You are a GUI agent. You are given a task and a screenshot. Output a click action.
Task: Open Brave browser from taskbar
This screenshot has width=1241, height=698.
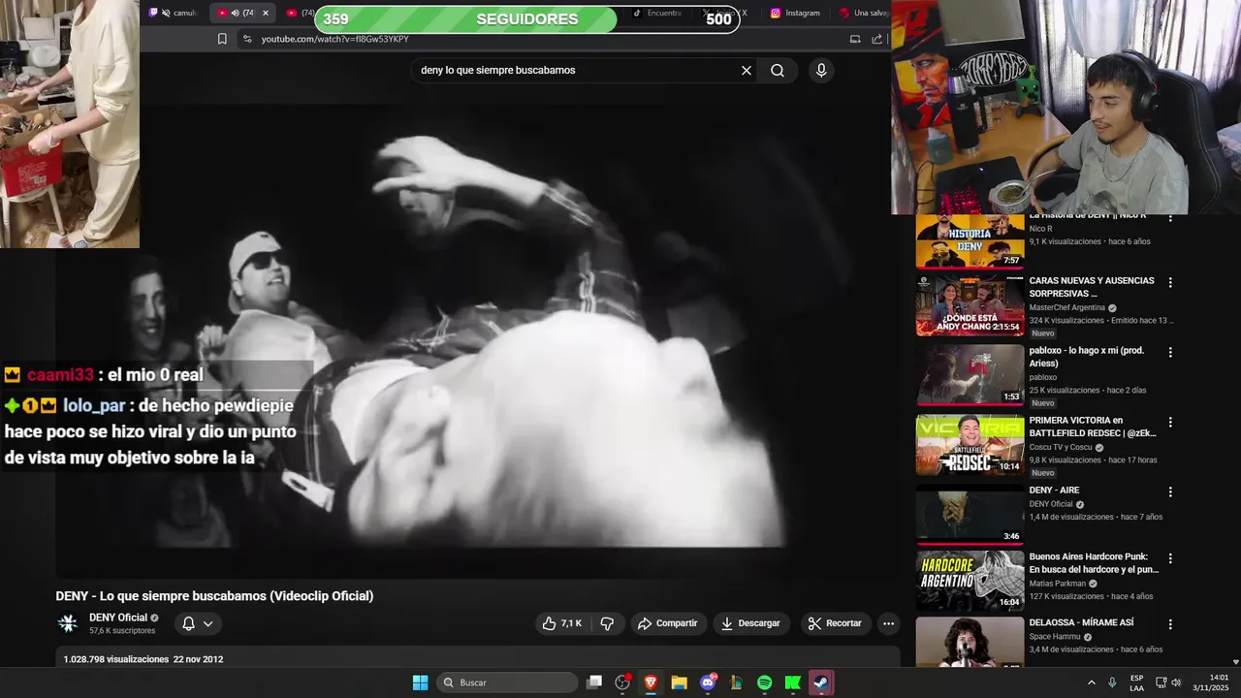point(651,682)
